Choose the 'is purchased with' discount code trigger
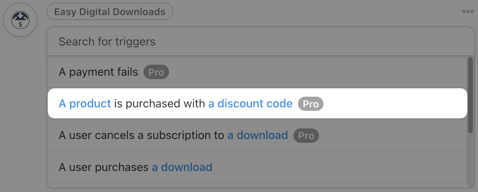This screenshot has height=192, width=478. pos(159,104)
